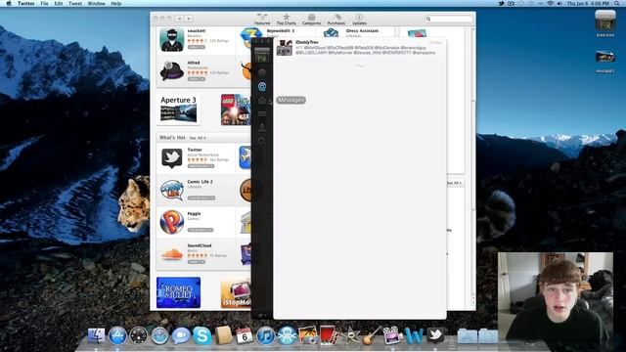Open the File menu

click(x=44, y=3)
